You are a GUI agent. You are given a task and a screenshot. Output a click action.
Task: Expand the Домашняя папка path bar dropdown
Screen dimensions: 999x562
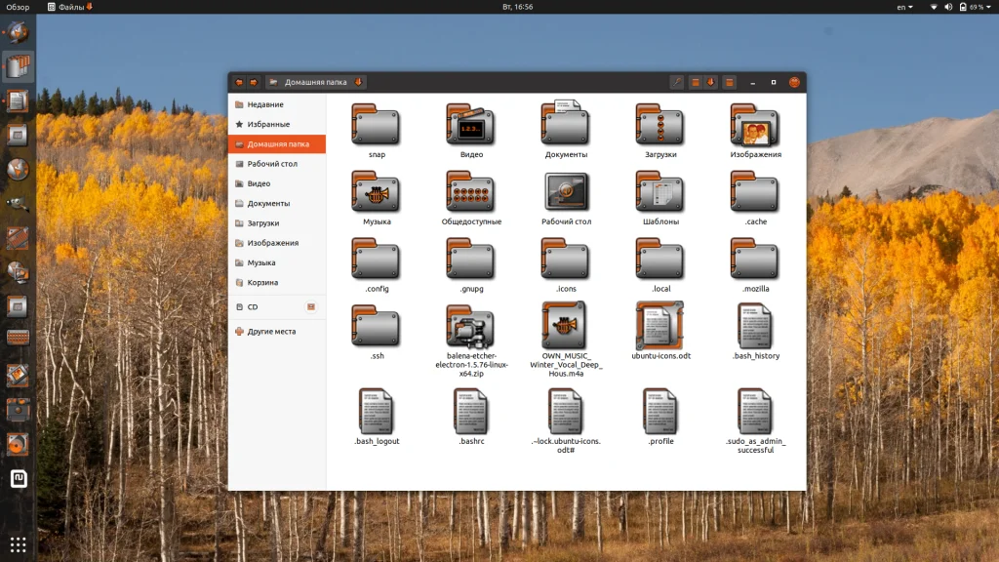[358, 83]
